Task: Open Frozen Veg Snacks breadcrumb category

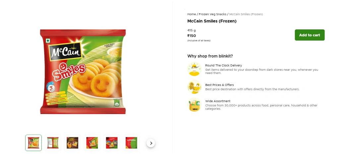Action: coord(212,14)
